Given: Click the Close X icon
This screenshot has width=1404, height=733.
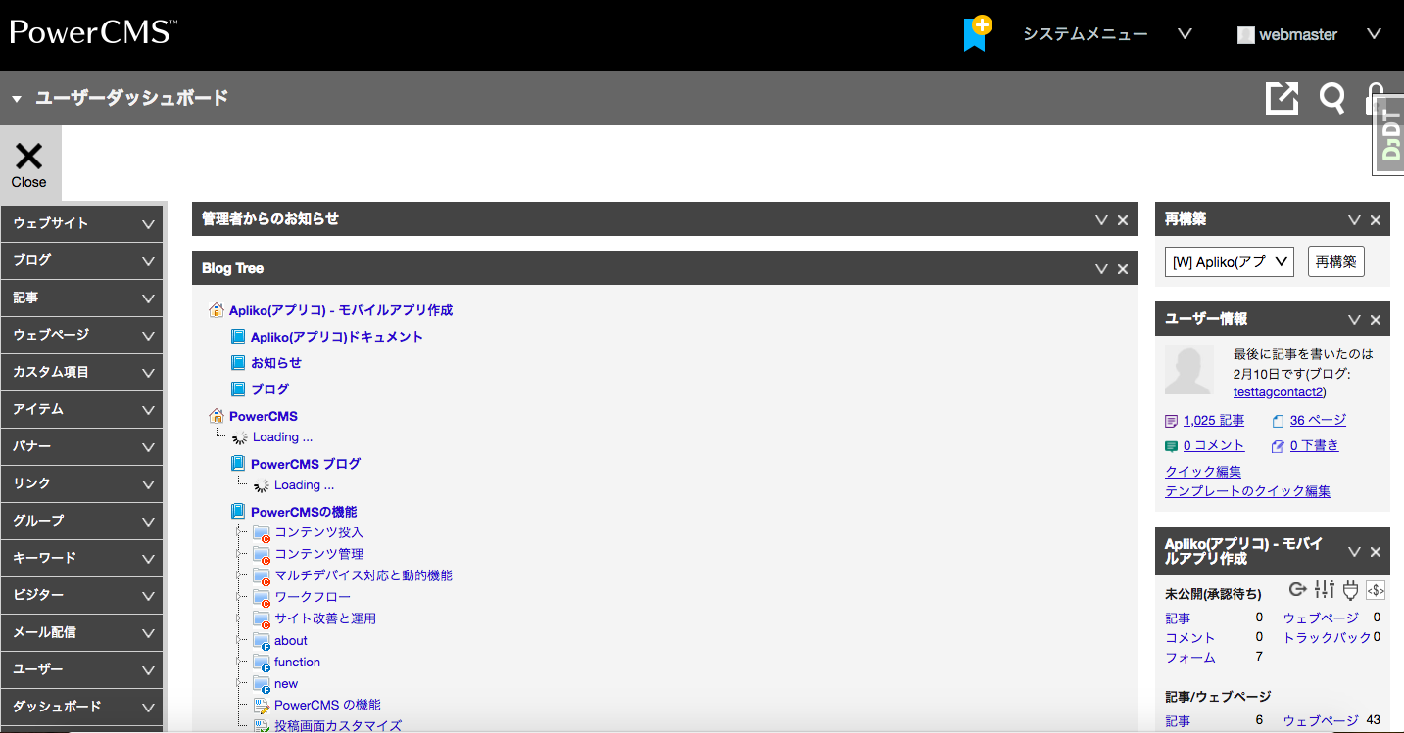Looking at the screenshot, I should [29, 162].
